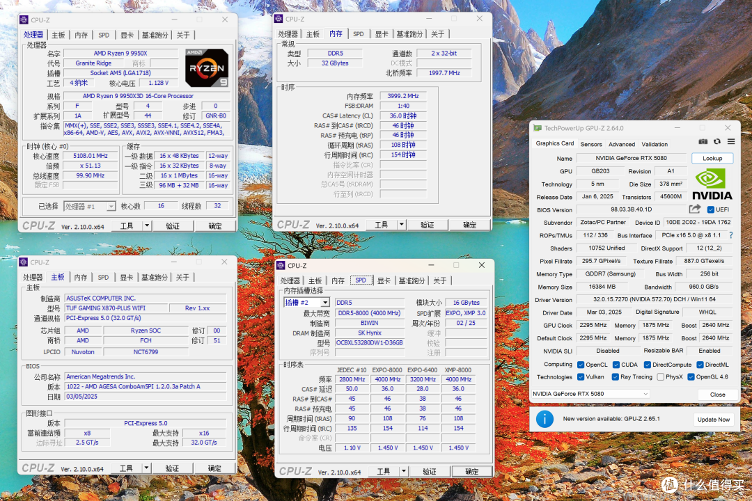The height and width of the screenshot is (501, 752).
Task: Click 验证 in the memory window
Action: (428, 224)
